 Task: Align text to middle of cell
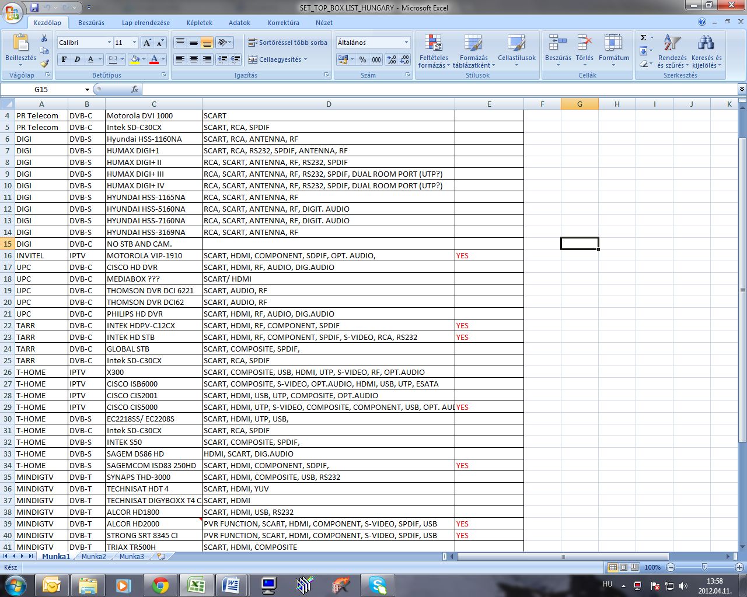coord(194,43)
